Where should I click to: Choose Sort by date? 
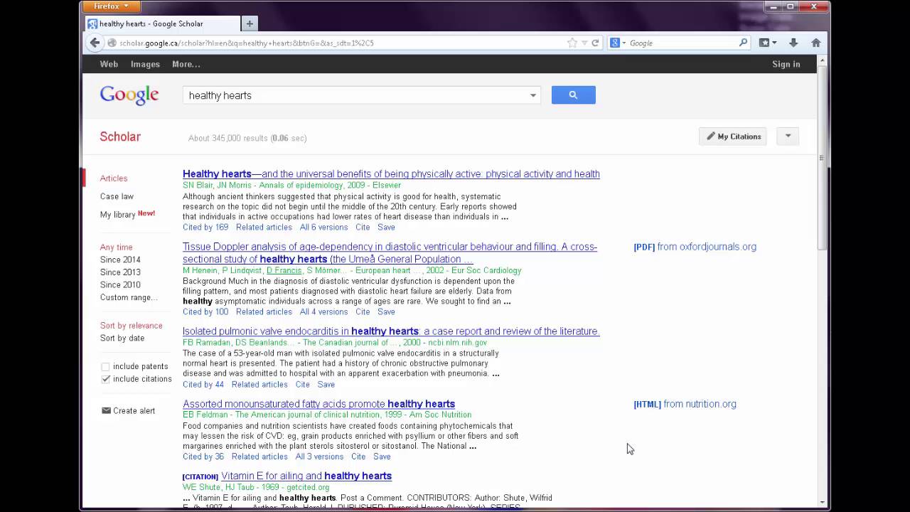(122, 338)
